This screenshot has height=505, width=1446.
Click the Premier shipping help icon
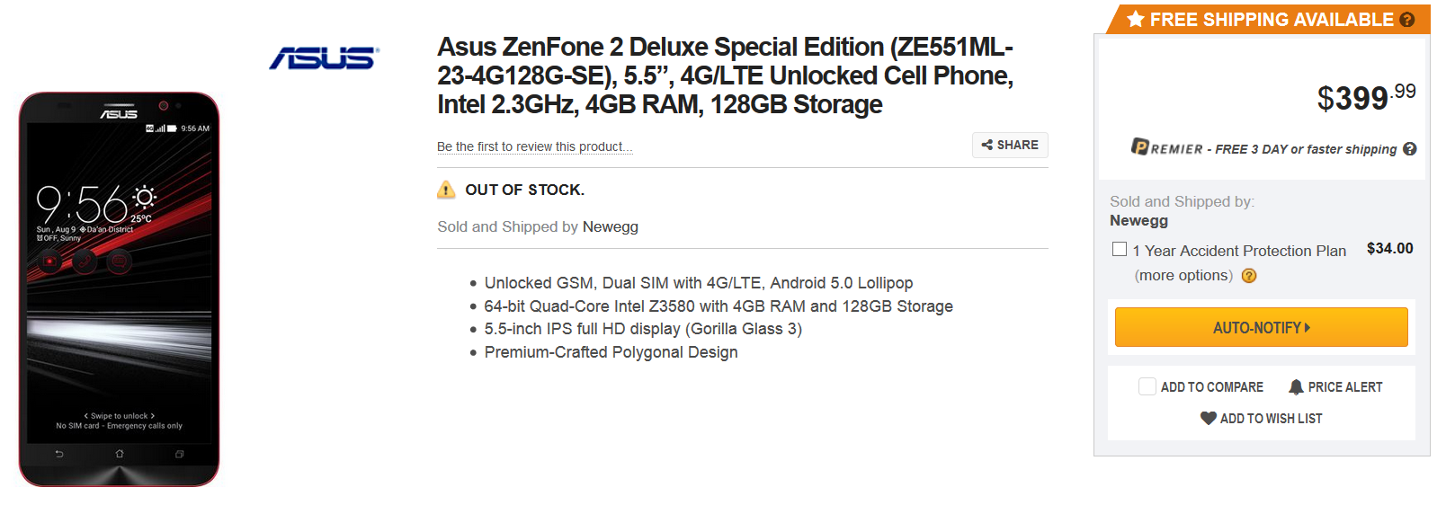[x=1410, y=149]
